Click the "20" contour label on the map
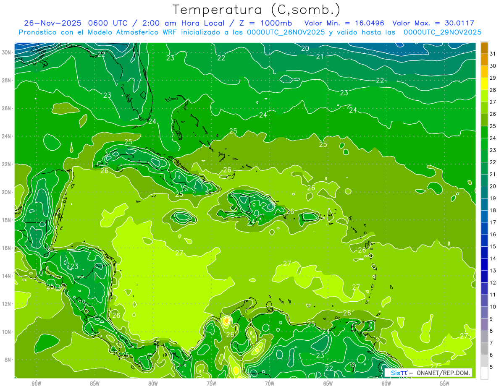Screen dimensions: 504x389 click(x=305, y=48)
